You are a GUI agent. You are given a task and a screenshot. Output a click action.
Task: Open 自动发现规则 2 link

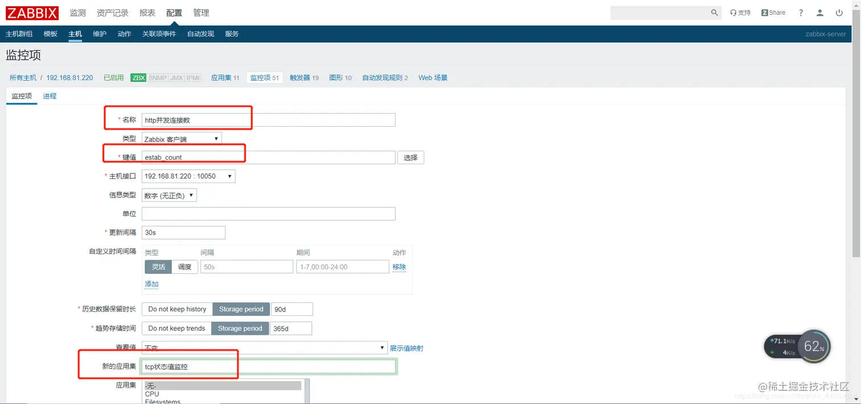coord(385,78)
